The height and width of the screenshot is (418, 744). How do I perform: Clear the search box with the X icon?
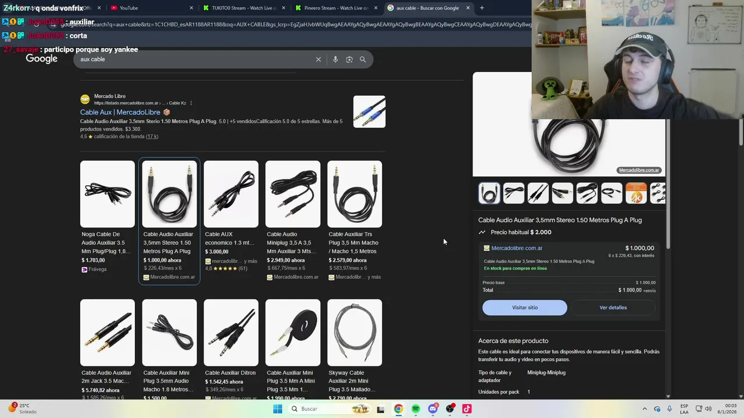click(318, 59)
